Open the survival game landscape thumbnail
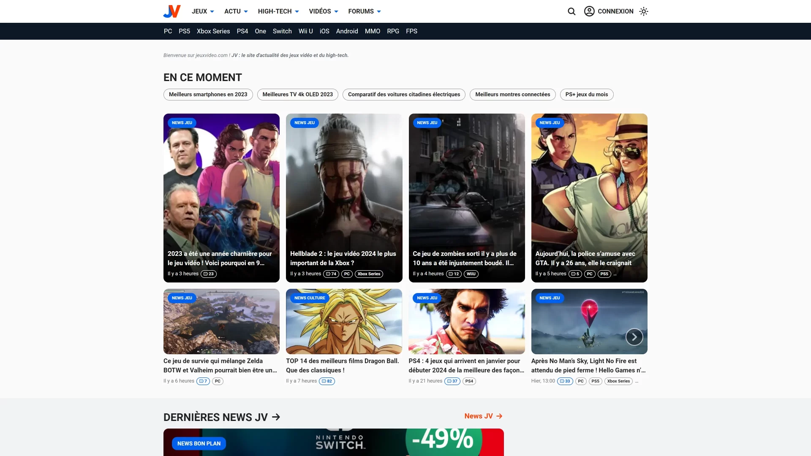 [x=221, y=322]
